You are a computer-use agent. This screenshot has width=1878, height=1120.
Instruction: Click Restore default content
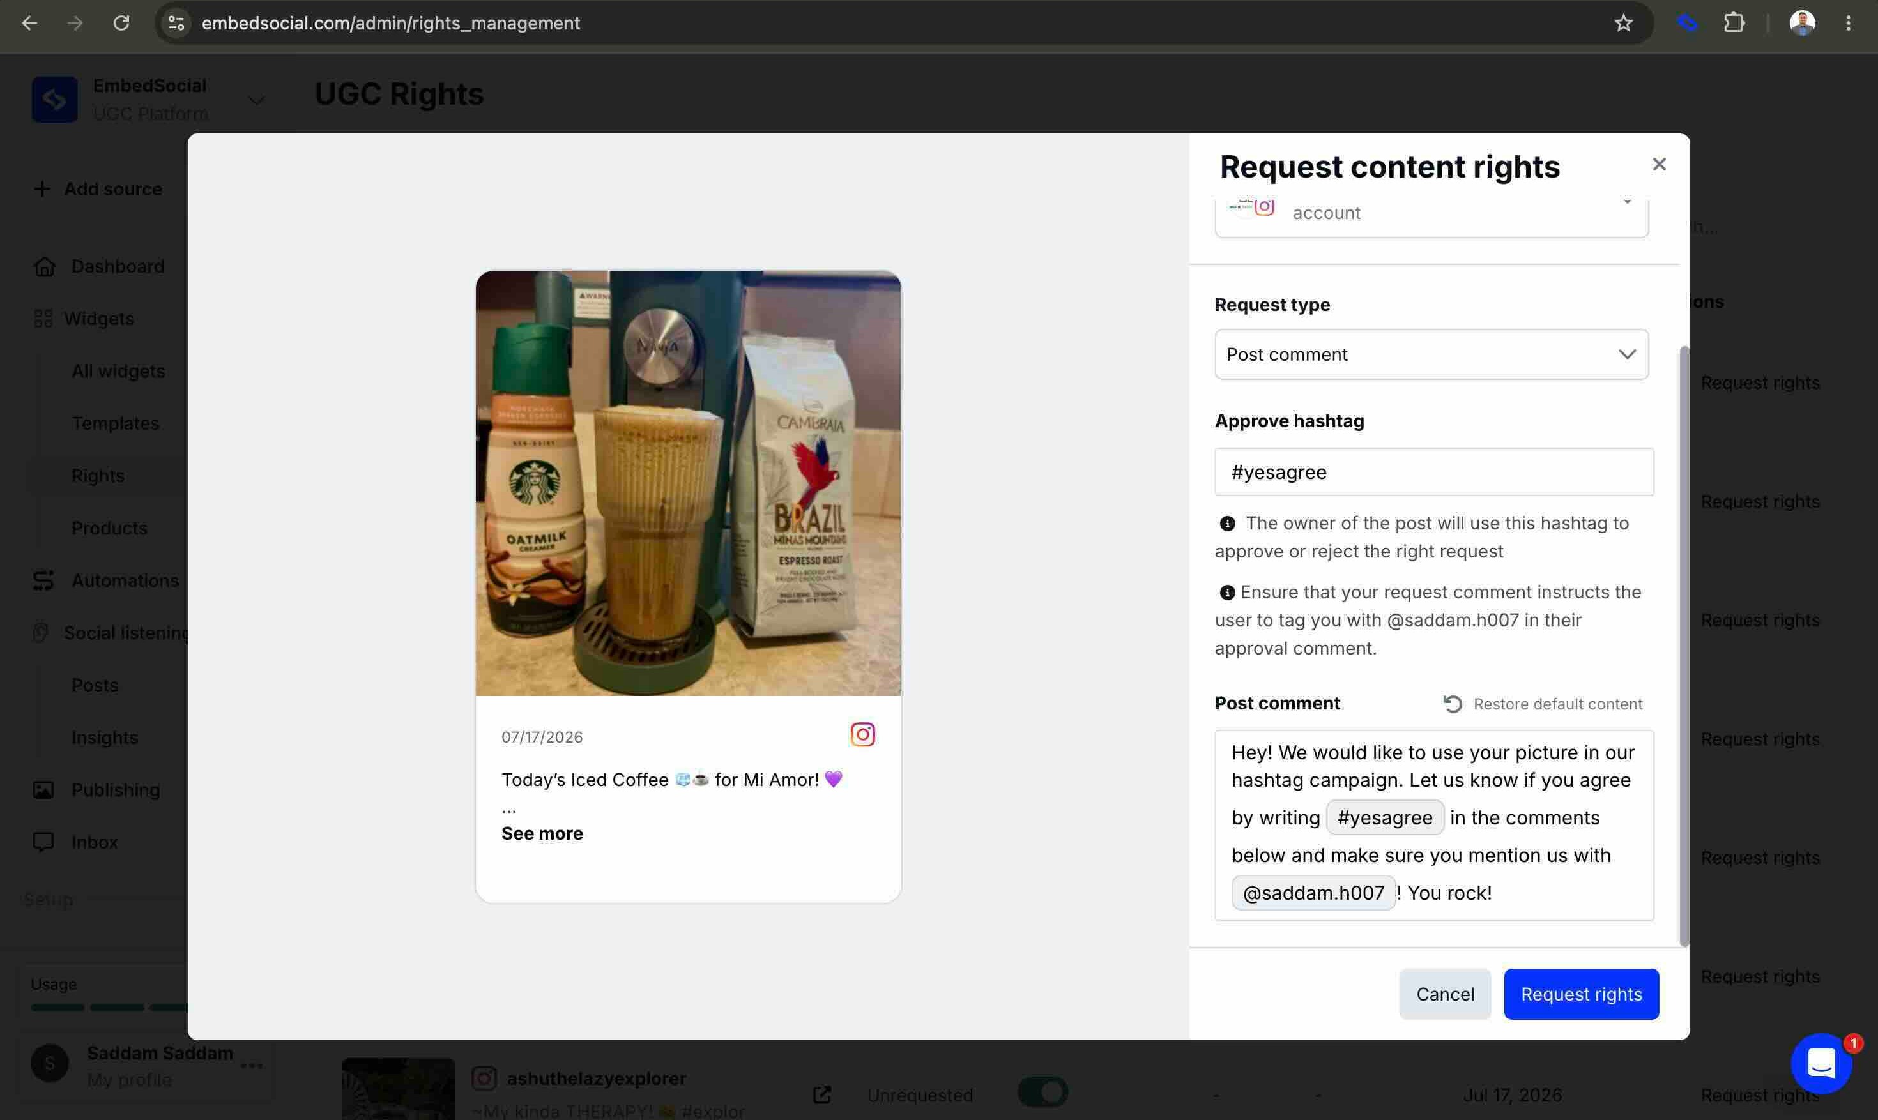1557,704
